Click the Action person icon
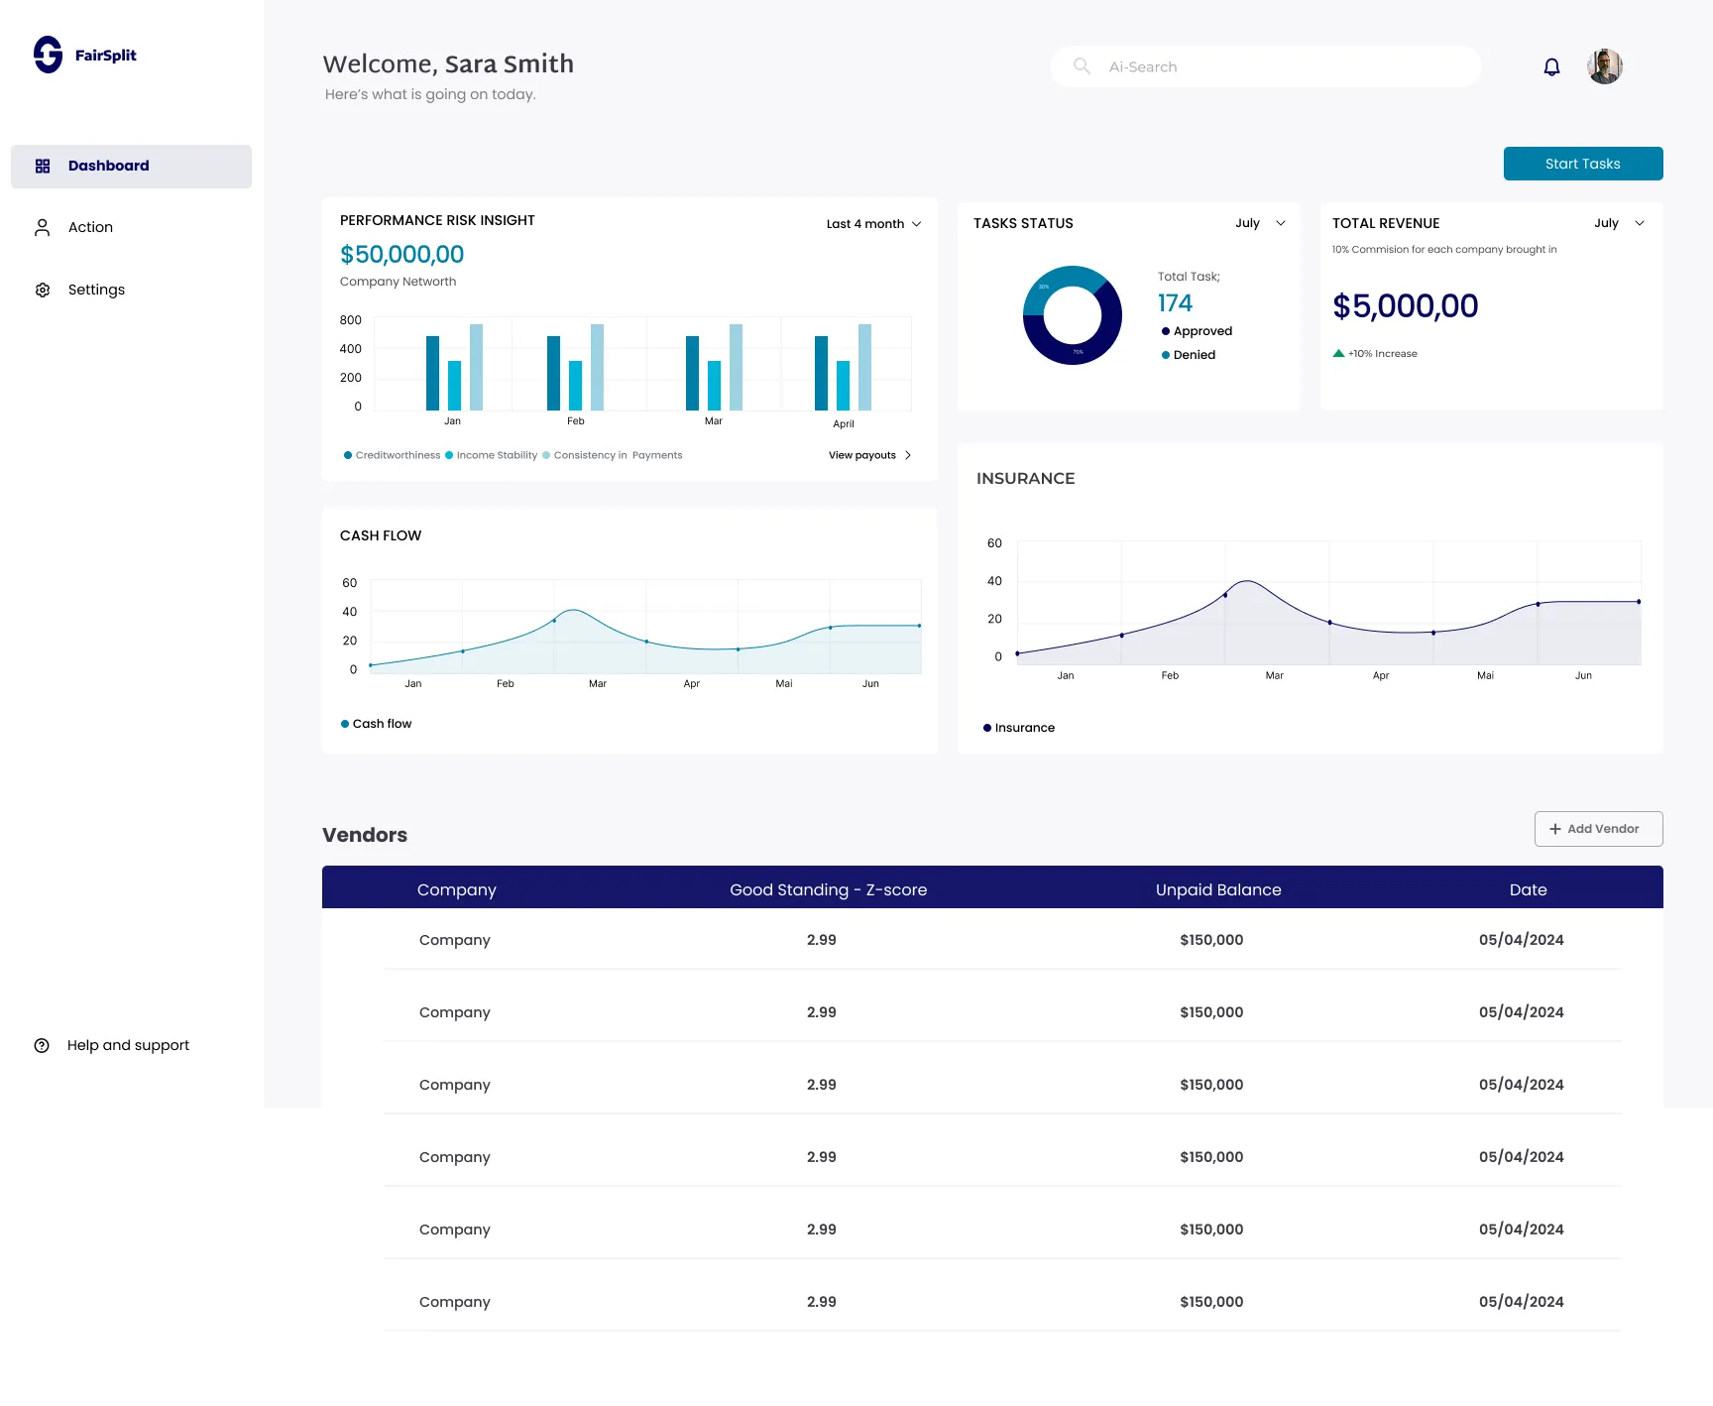This screenshot has width=1713, height=1406. [x=42, y=228]
